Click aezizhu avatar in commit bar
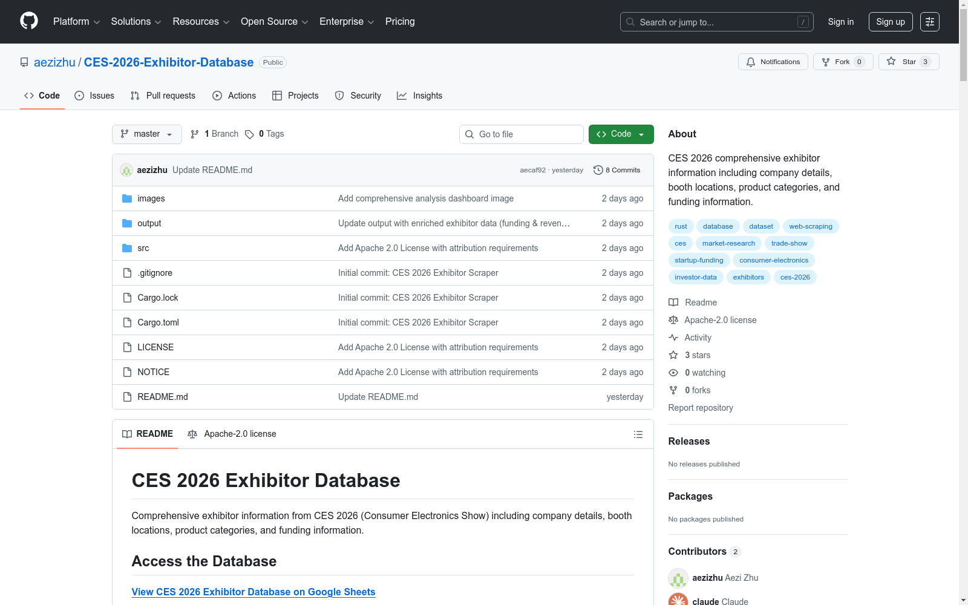The height and width of the screenshot is (605, 968). point(126,170)
